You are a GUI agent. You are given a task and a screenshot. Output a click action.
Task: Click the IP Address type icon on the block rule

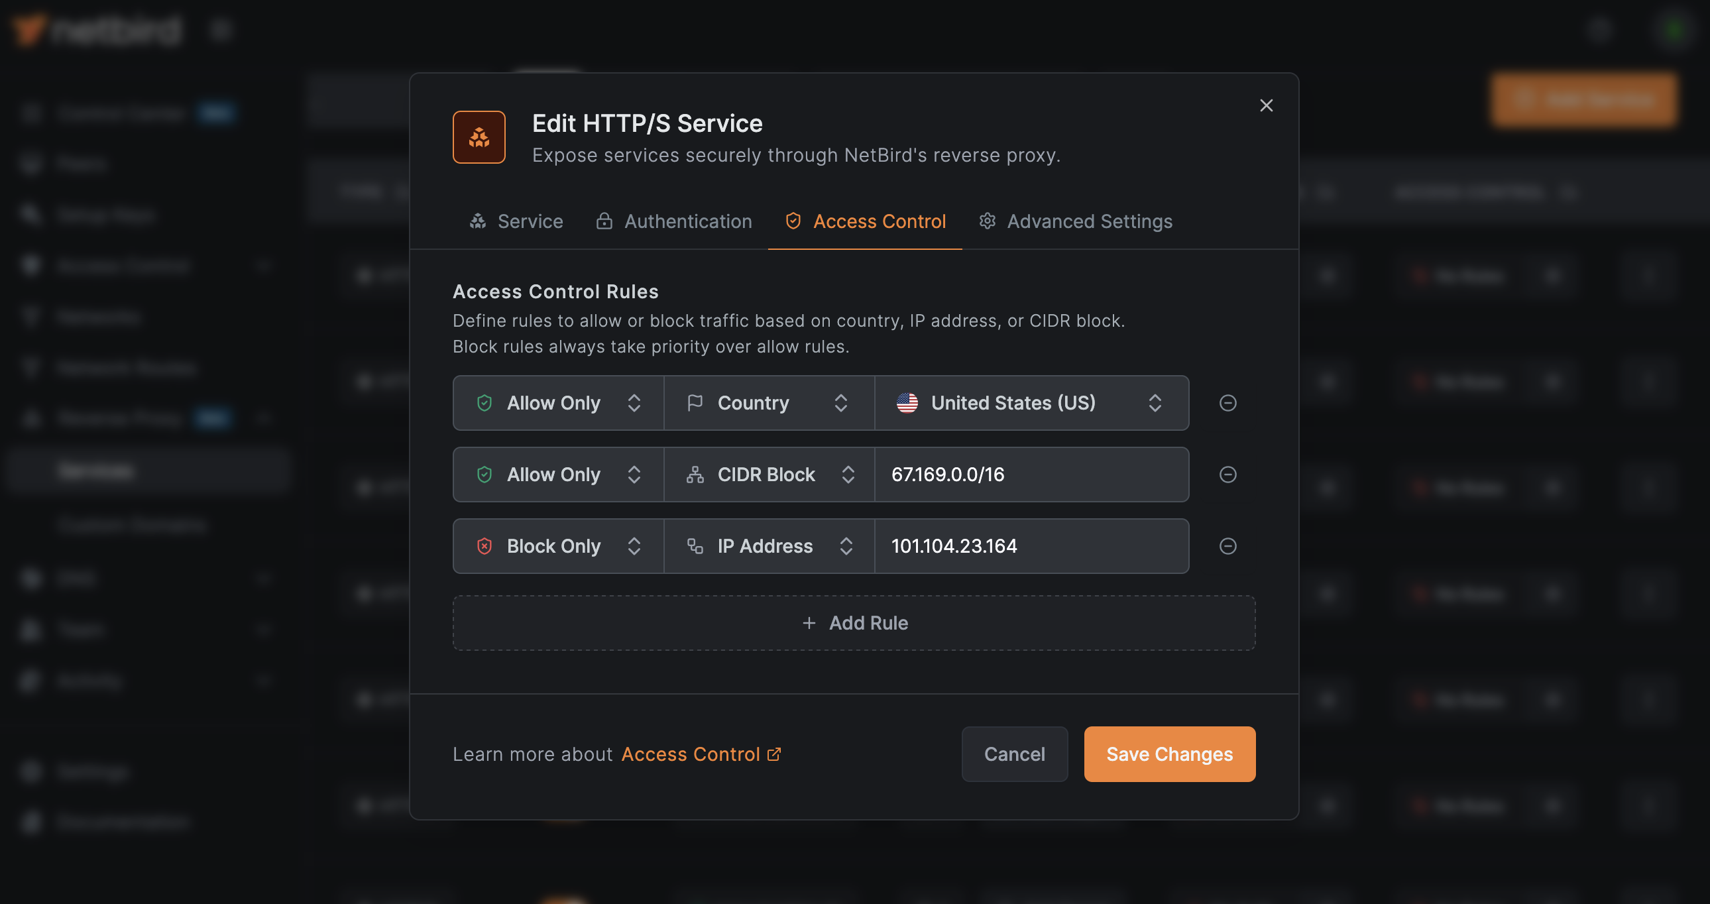[x=695, y=545]
